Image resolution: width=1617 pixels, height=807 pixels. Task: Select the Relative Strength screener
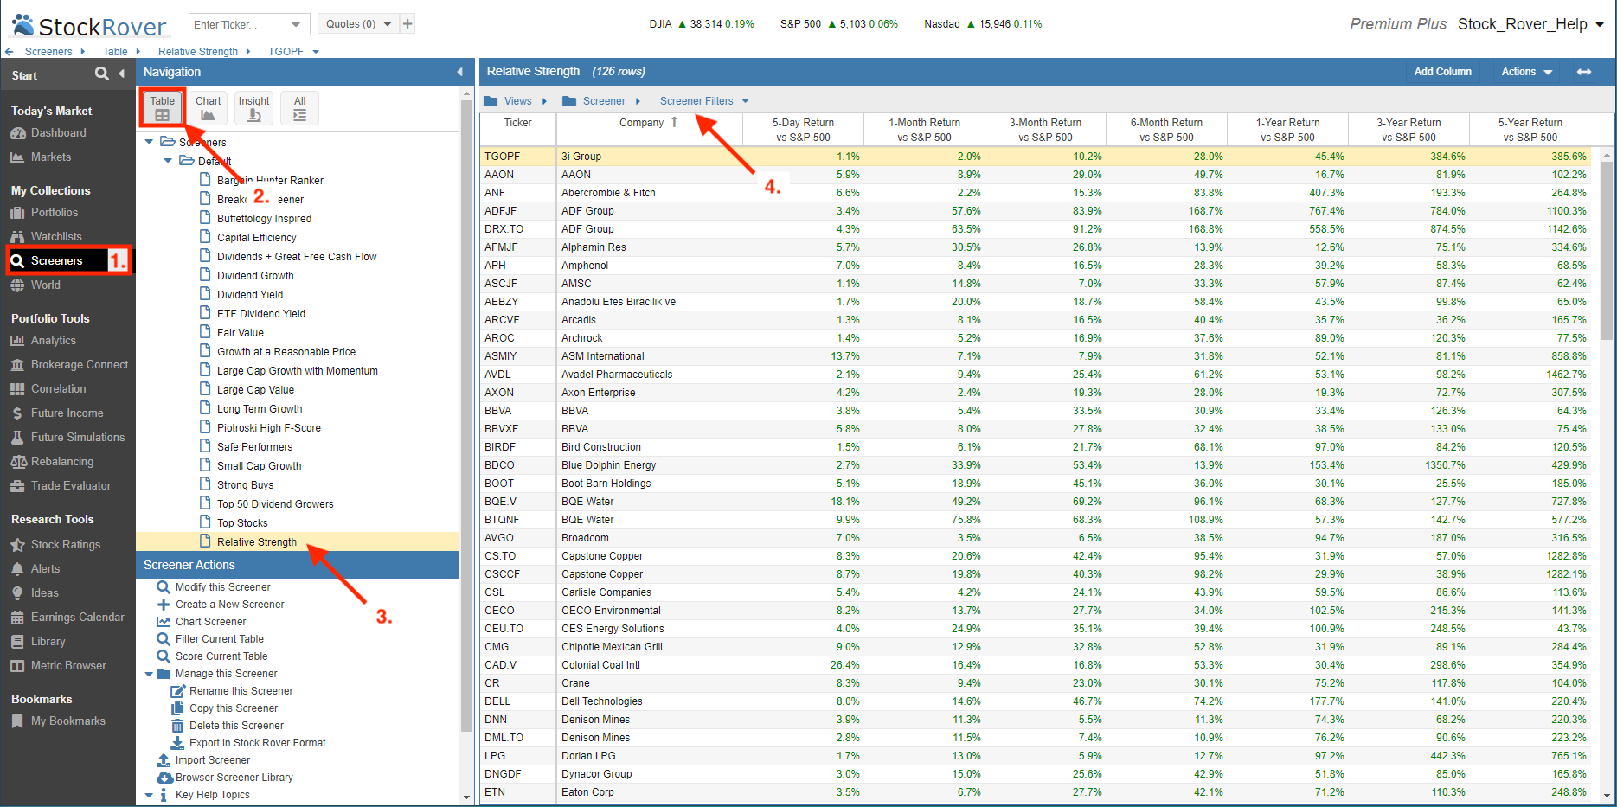(256, 542)
